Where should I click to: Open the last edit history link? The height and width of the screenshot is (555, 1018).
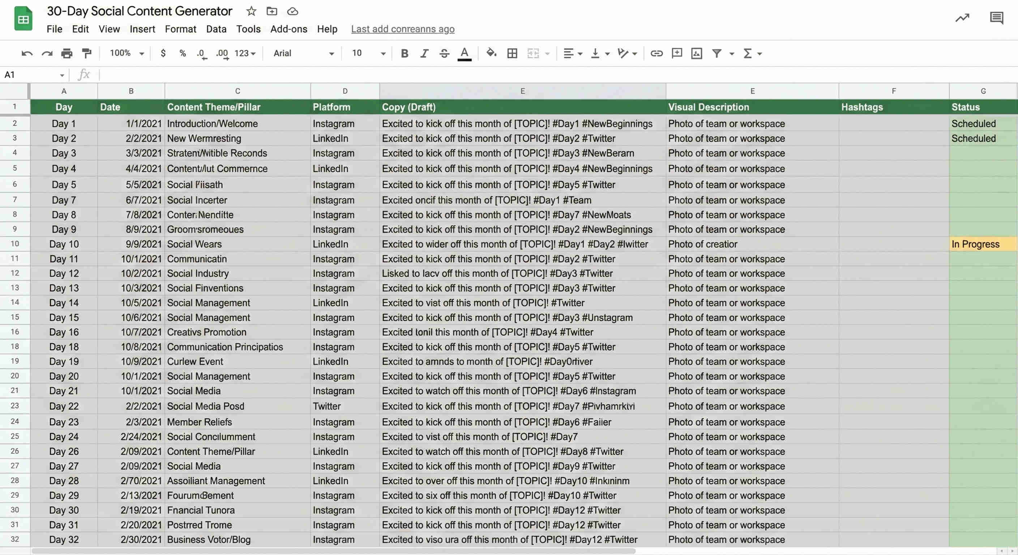point(403,29)
